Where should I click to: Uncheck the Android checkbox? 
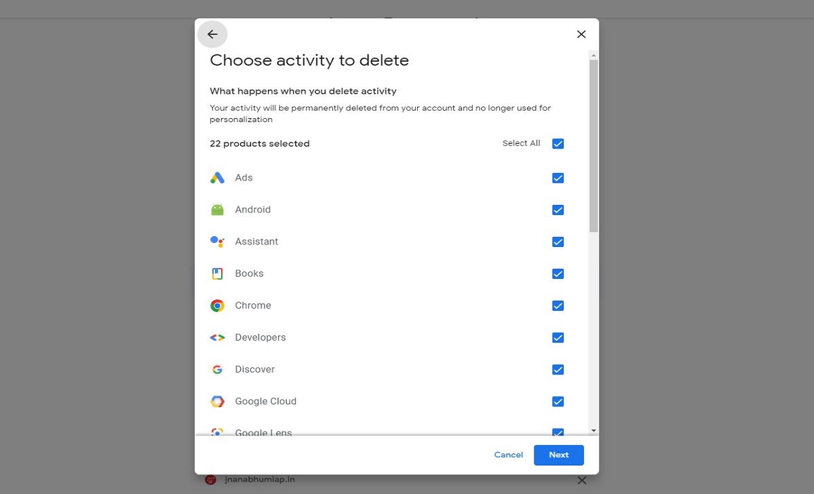click(x=558, y=210)
